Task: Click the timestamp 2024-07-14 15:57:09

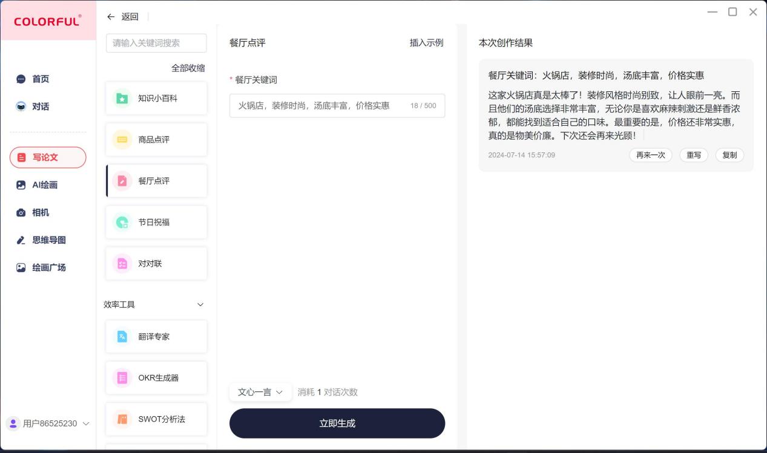Action: (521, 155)
